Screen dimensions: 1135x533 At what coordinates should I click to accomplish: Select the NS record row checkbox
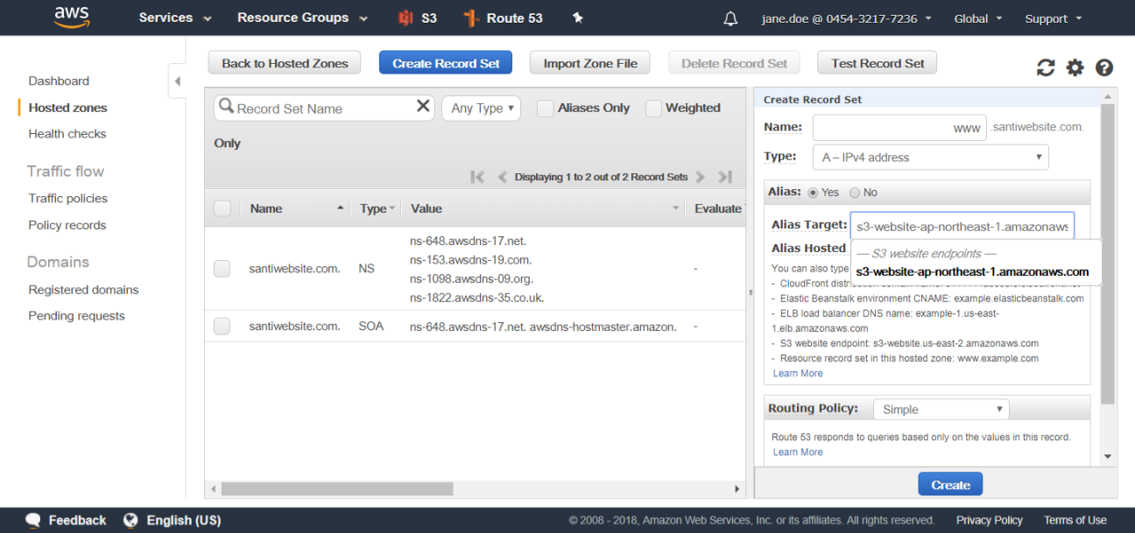[222, 269]
